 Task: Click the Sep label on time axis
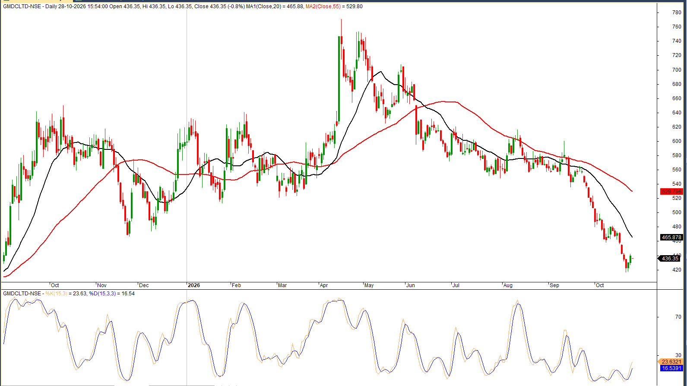[554, 285]
